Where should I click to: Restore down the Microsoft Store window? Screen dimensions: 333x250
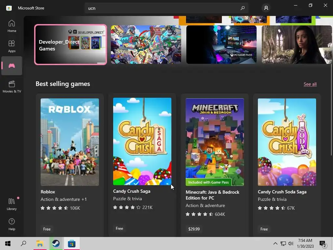pos(311,5)
